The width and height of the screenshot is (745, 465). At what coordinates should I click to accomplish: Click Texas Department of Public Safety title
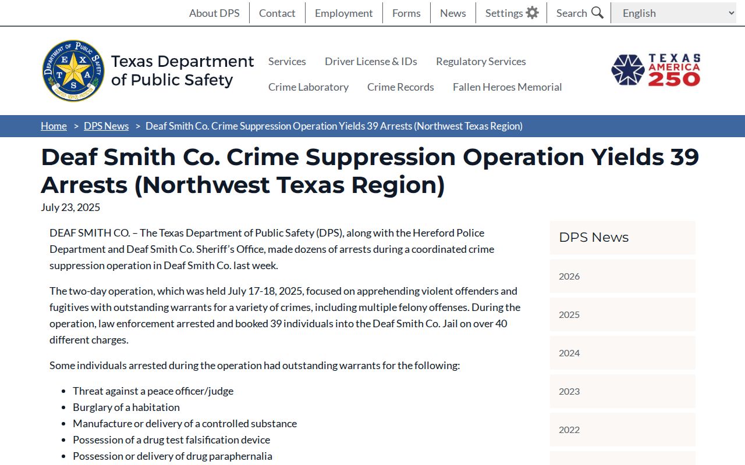[x=183, y=70]
